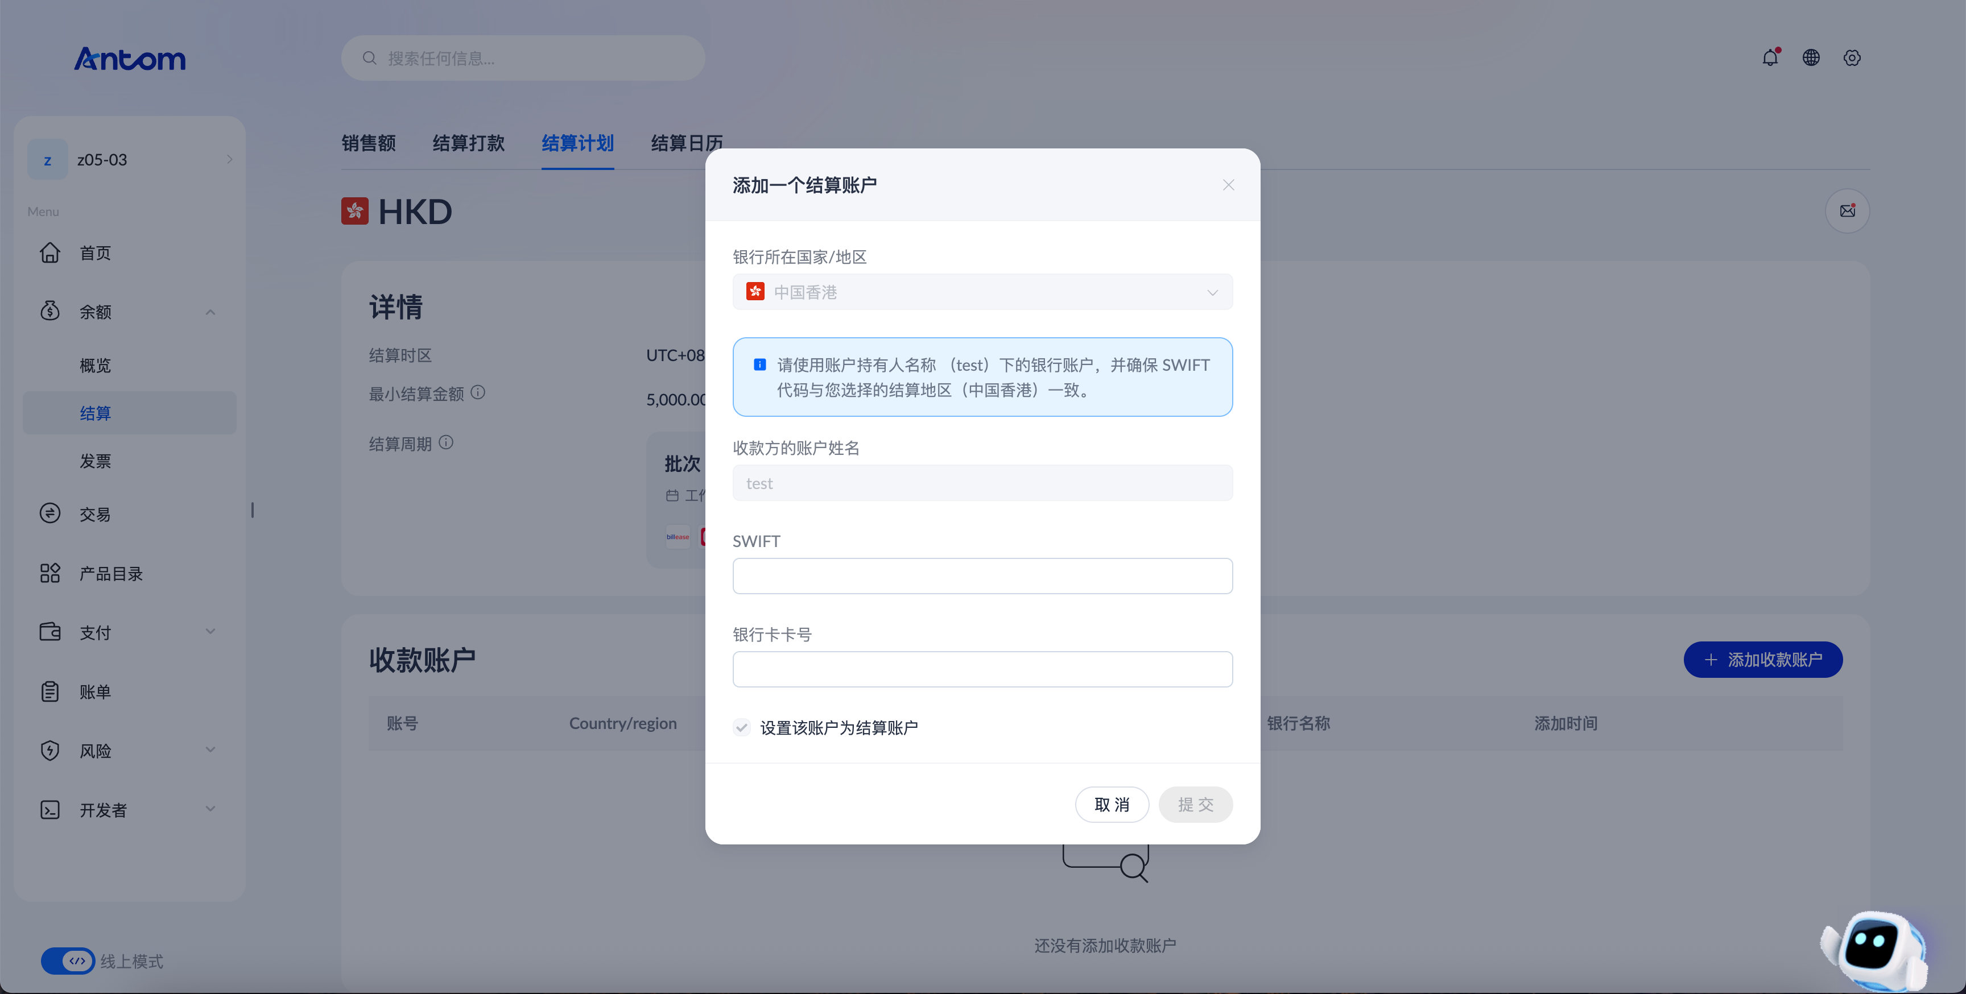Click the SWIFT input field
Viewport: 1966px width, 994px height.
(x=982, y=576)
